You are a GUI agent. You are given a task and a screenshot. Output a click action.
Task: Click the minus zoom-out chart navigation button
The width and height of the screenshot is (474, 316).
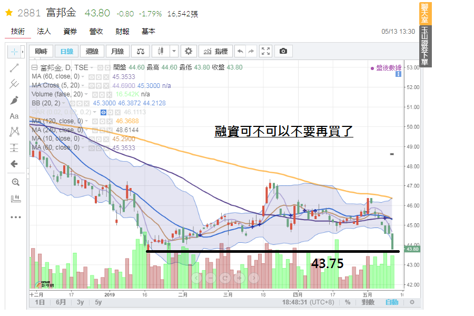tap(211, 278)
